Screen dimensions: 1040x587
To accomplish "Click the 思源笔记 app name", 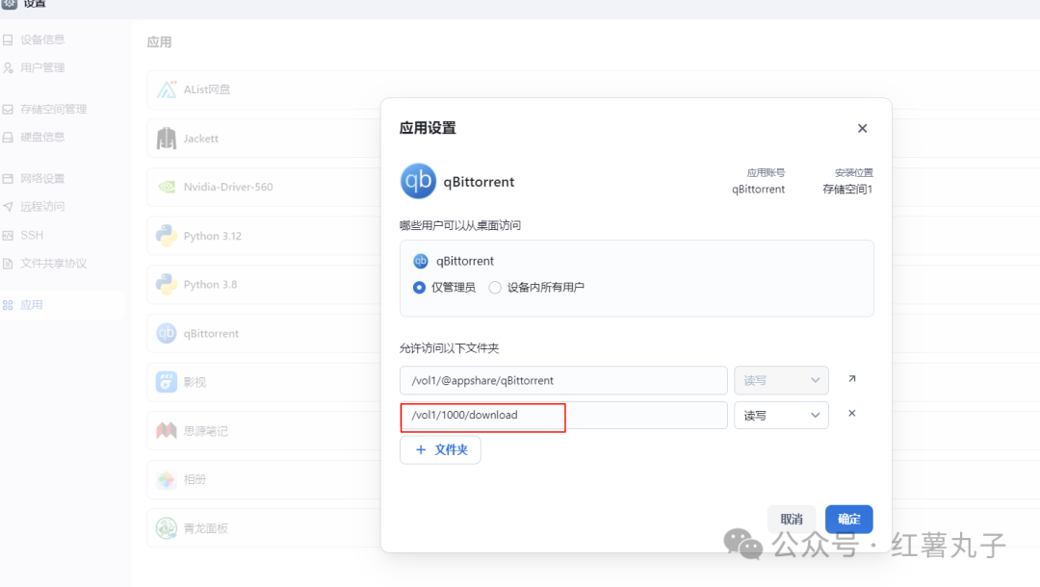I will [x=206, y=431].
